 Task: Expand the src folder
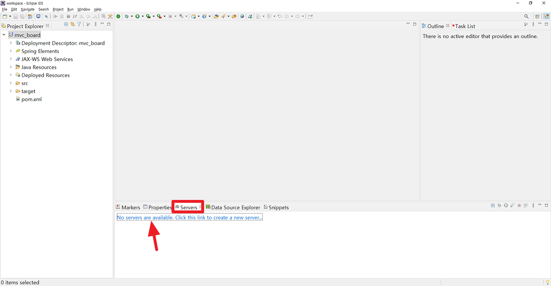click(11, 83)
